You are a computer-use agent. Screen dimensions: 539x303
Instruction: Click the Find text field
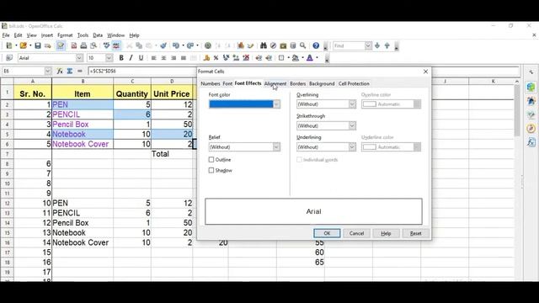[349, 45]
